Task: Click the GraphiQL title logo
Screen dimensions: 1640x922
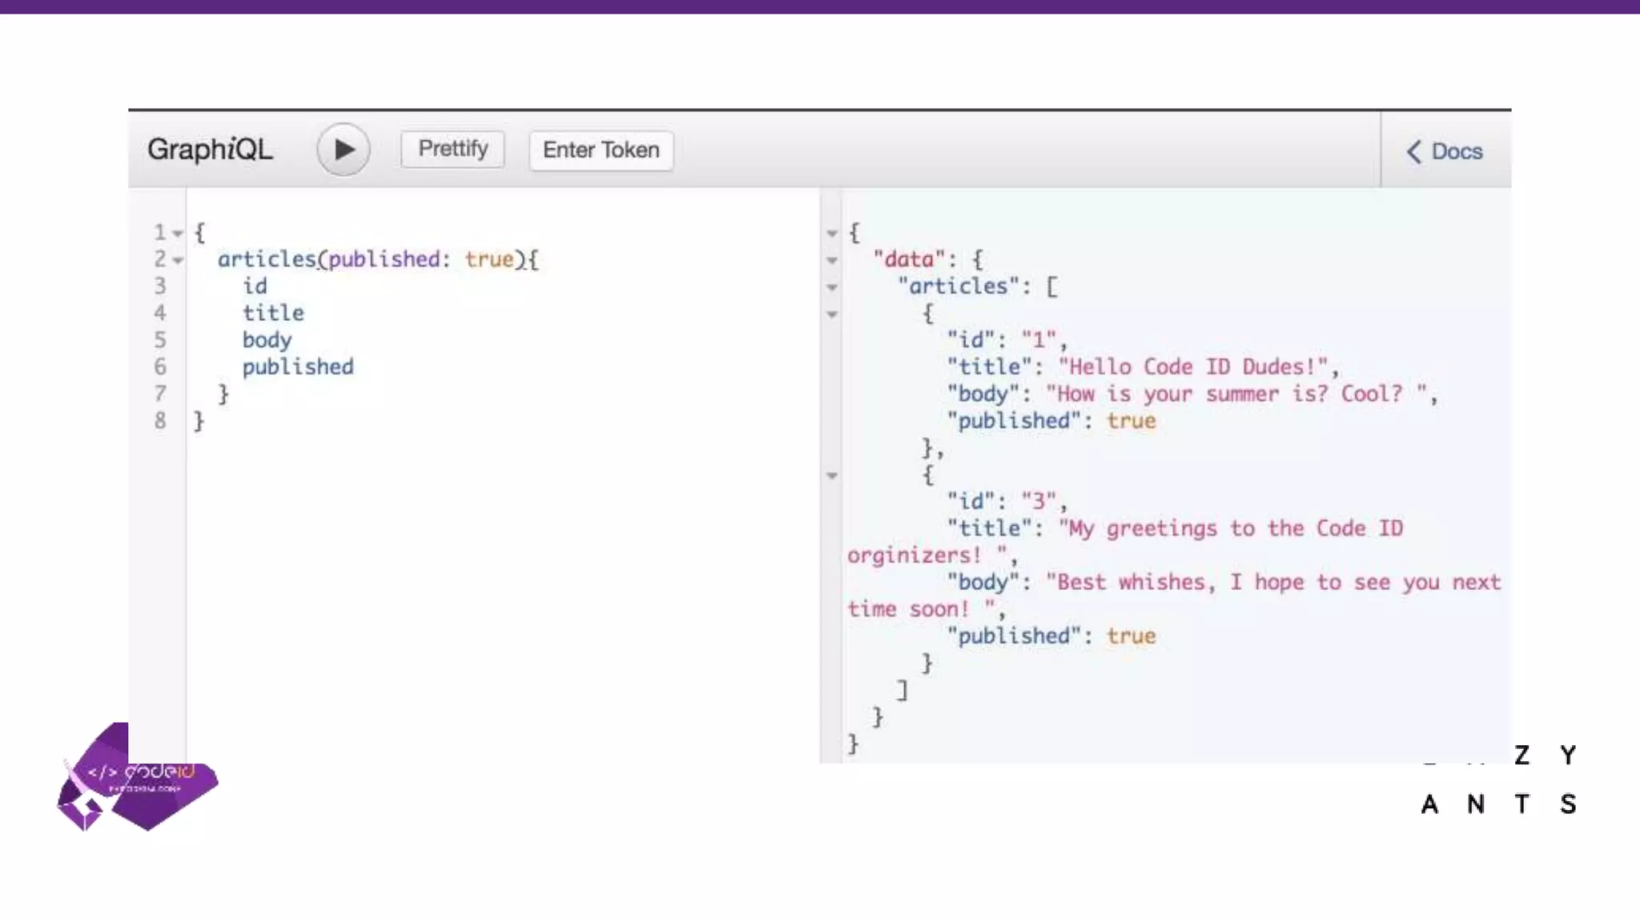Action: coord(210,150)
